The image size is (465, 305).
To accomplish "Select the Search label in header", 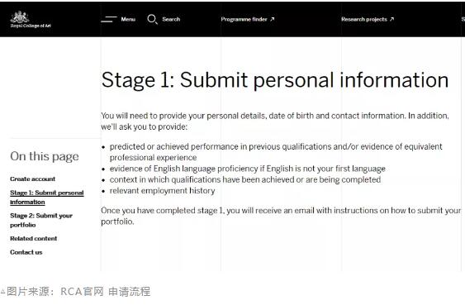I will pyautogui.click(x=171, y=19).
